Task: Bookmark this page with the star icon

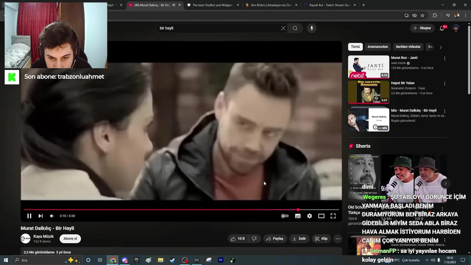Action: (x=422, y=15)
